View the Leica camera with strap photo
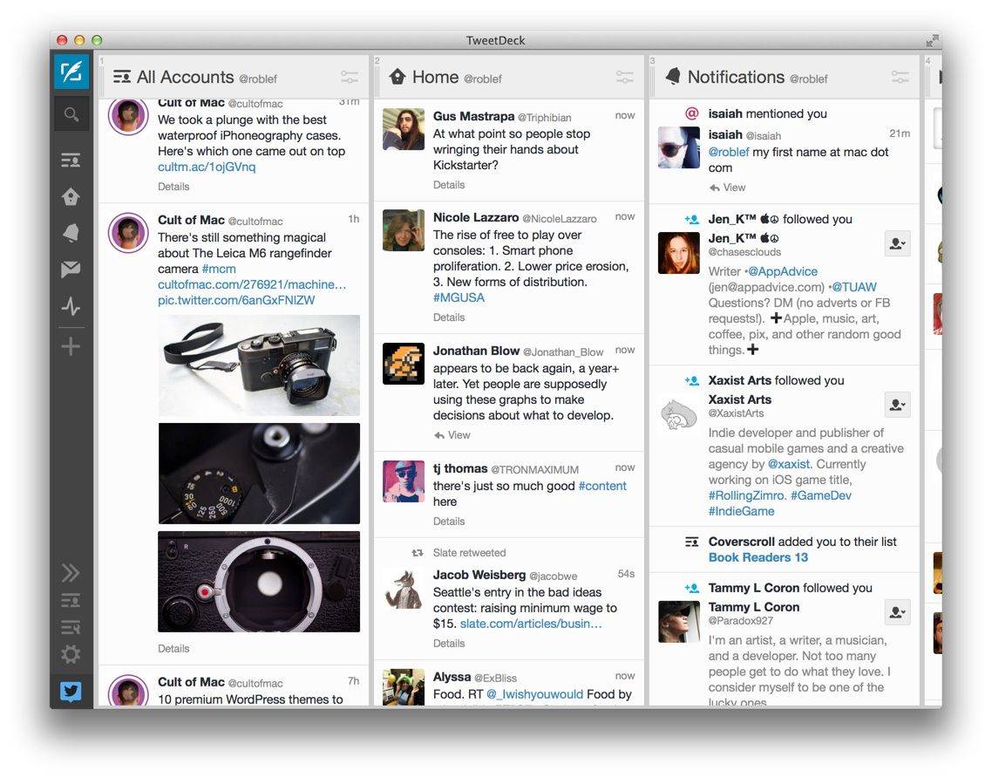Viewport: 992px width, 778px height. [x=259, y=365]
